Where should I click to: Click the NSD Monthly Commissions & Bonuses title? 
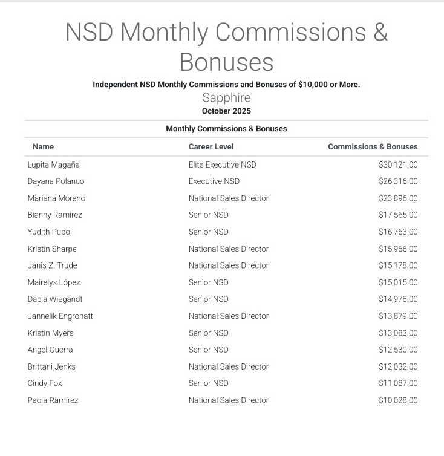pos(226,47)
